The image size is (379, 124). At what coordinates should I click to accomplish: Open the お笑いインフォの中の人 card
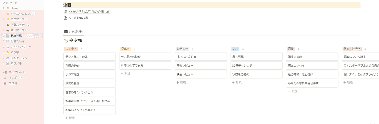[x=89, y=110]
